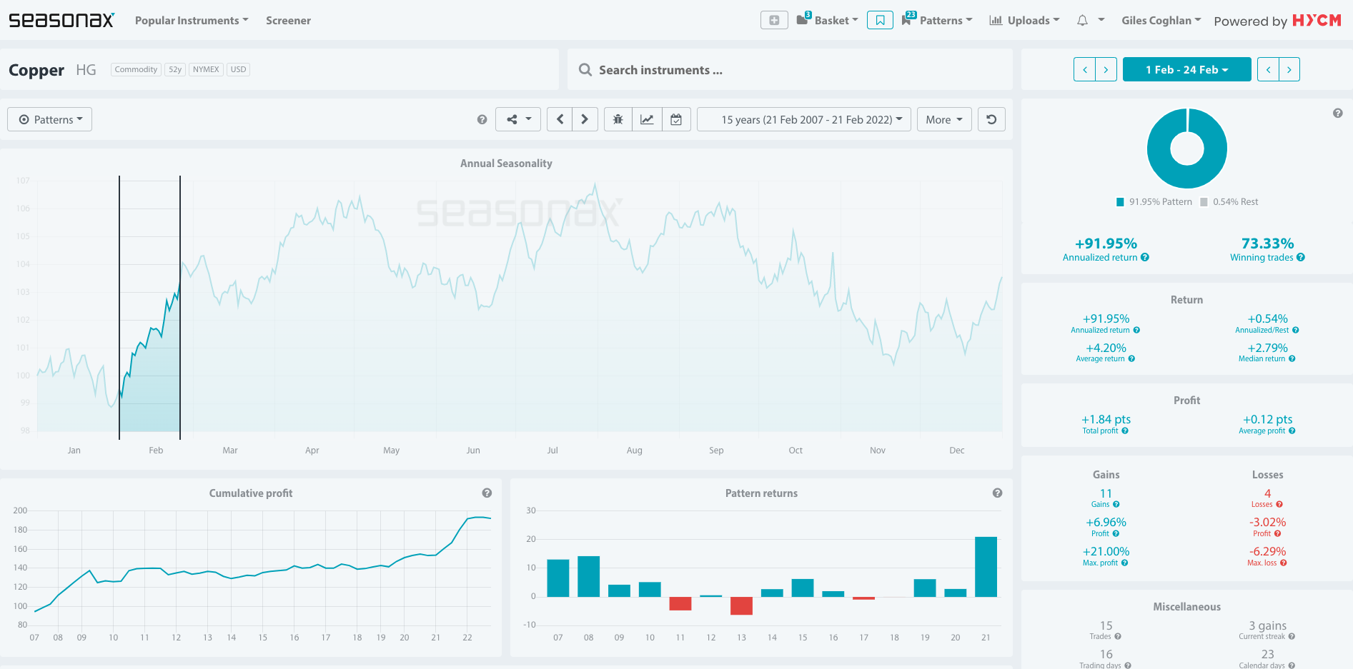Shift pattern start date earlier
The image size is (1353, 669).
coord(1084,69)
